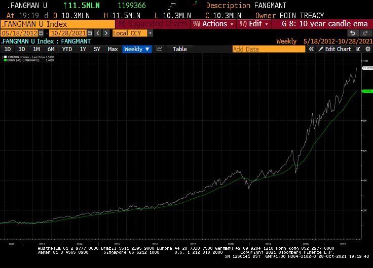This screenshot has width=373, height=268.
Task: Step to the next date range
Action: (106, 33)
